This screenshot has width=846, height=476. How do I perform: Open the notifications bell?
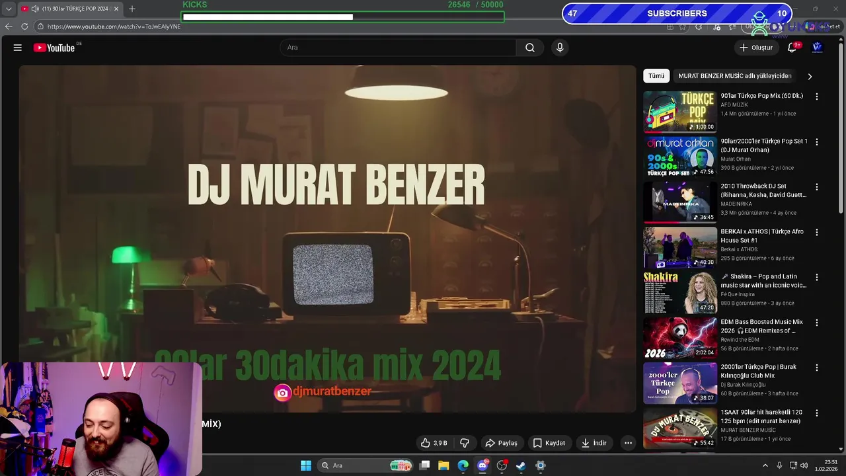(x=792, y=48)
